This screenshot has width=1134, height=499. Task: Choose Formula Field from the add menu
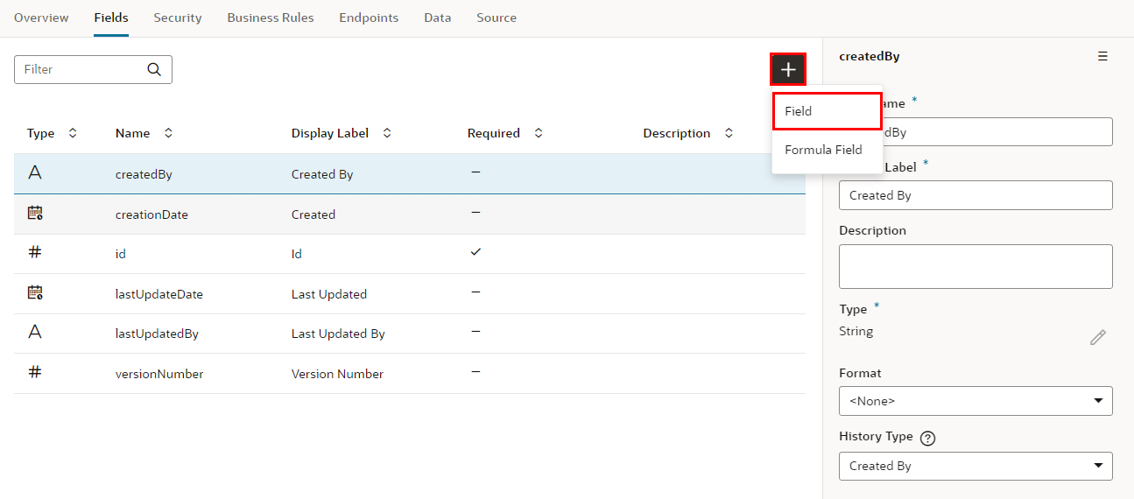coord(823,150)
